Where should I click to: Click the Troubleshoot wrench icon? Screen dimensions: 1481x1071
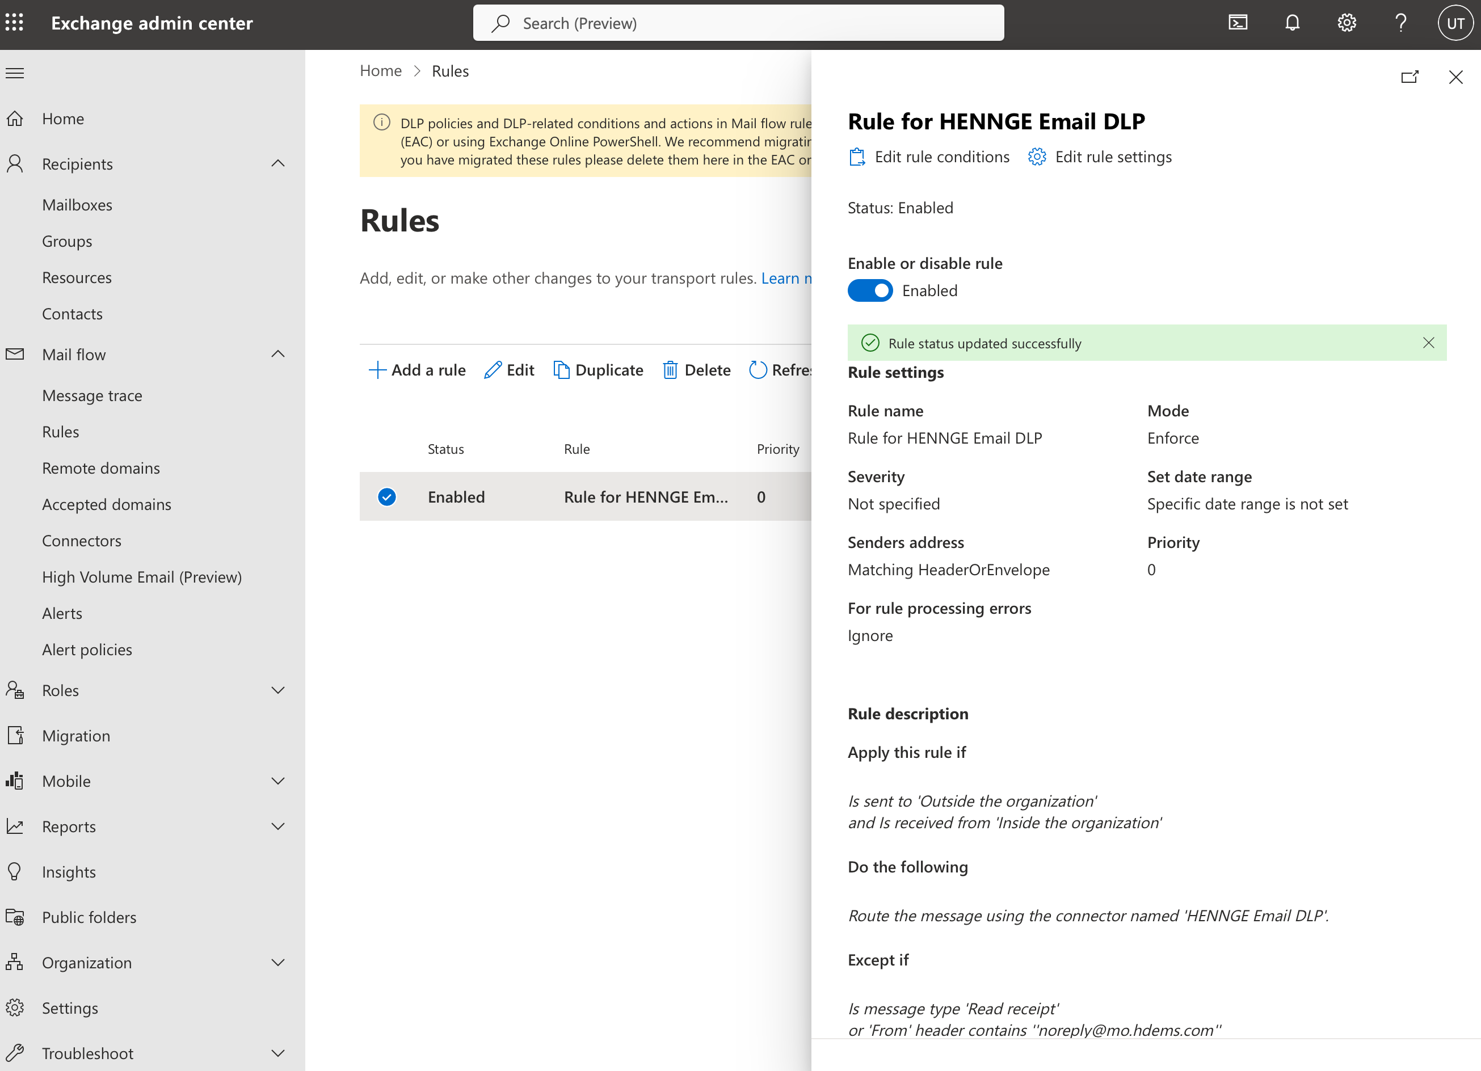pyautogui.click(x=14, y=1053)
